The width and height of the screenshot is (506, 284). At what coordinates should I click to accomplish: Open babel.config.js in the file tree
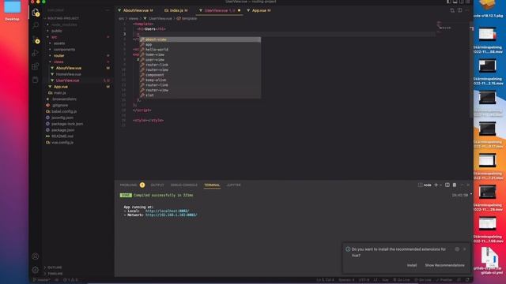[x=64, y=111]
